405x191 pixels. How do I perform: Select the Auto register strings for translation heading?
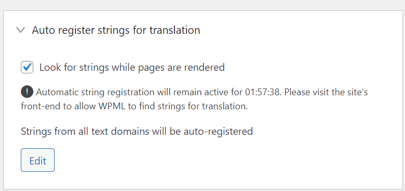pyautogui.click(x=116, y=30)
